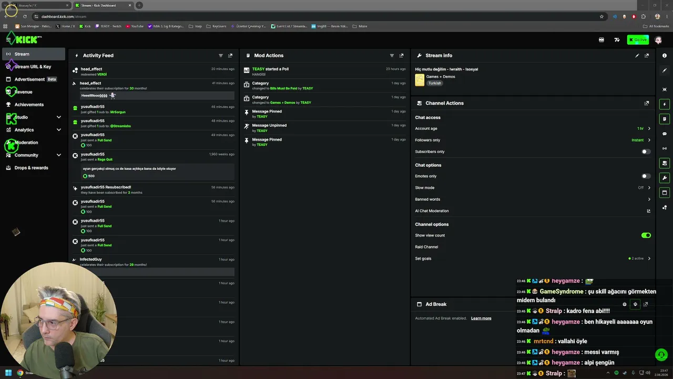The width and height of the screenshot is (673, 379).
Task: Open the Revenue page
Action: (34, 92)
